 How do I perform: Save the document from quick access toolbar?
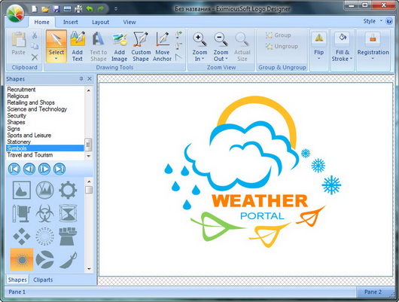click(x=56, y=9)
